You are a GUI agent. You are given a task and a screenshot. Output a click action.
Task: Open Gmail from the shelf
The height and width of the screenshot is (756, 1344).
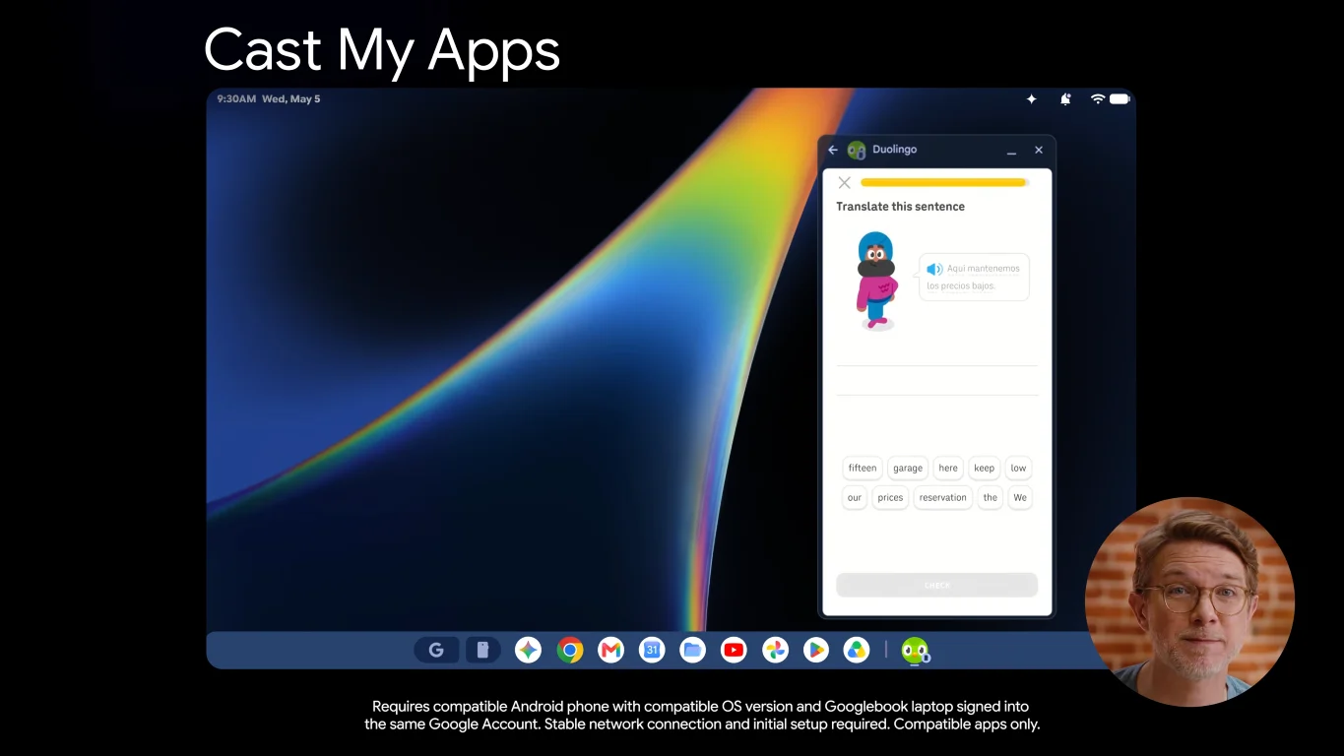tap(610, 650)
